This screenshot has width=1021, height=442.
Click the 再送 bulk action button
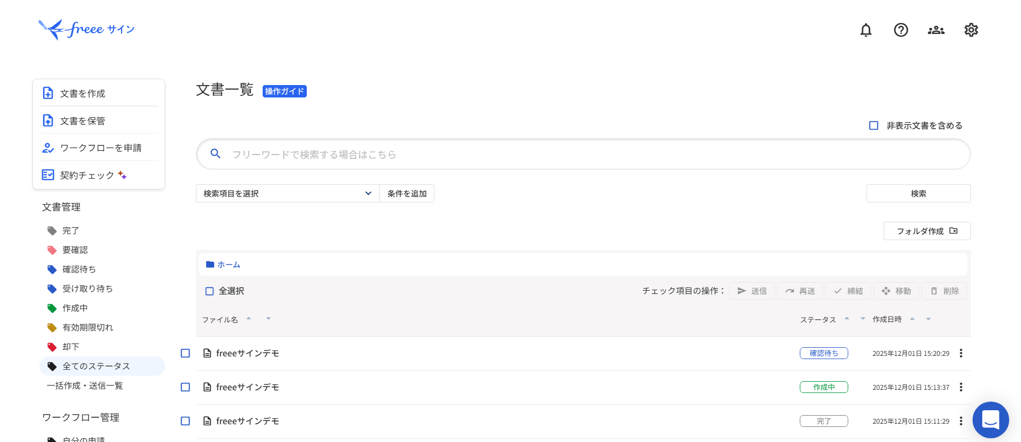click(x=800, y=291)
